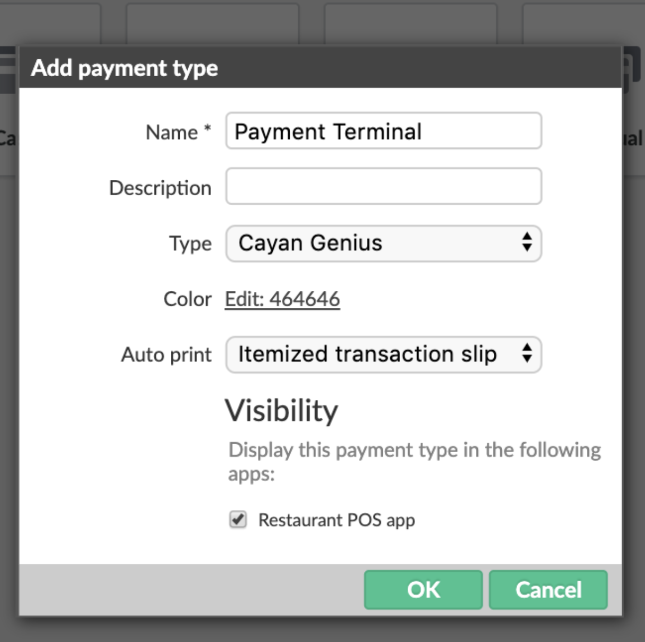
Task: Click the empty Description text field
Action: point(383,187)
